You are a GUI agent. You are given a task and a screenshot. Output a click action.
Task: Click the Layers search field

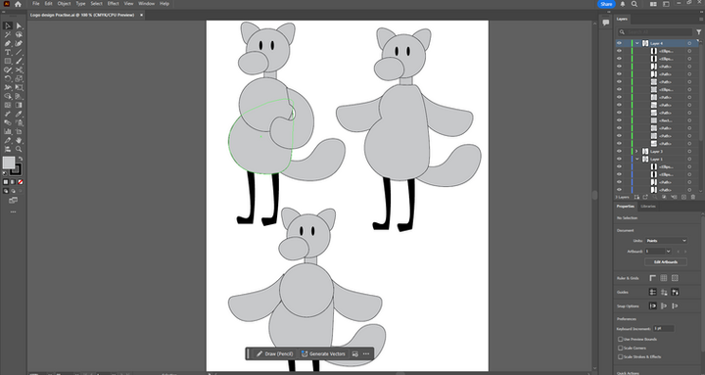[x=655, y=32]
